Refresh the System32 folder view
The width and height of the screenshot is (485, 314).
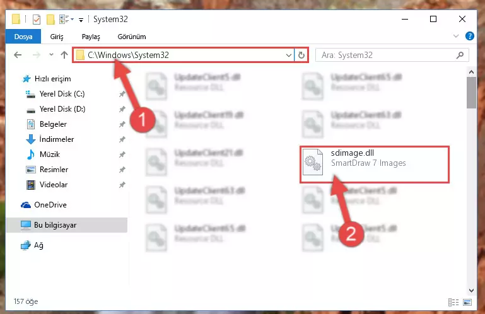click(301, 55)
